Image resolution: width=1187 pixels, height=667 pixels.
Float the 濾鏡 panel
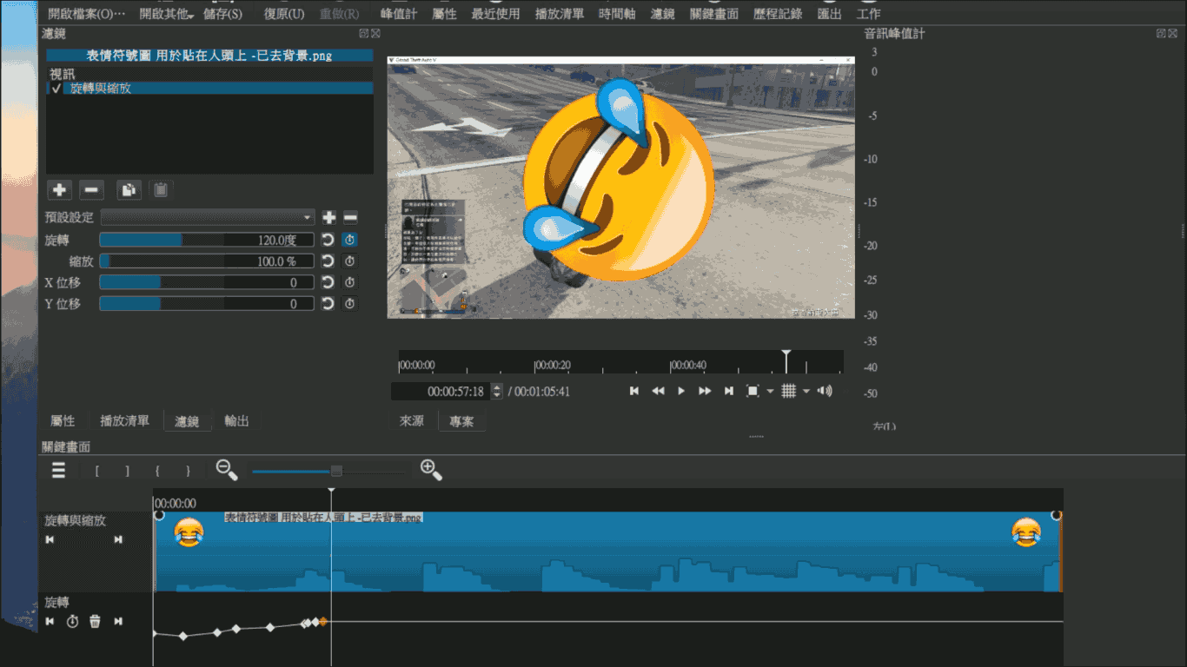click(364, 33)
